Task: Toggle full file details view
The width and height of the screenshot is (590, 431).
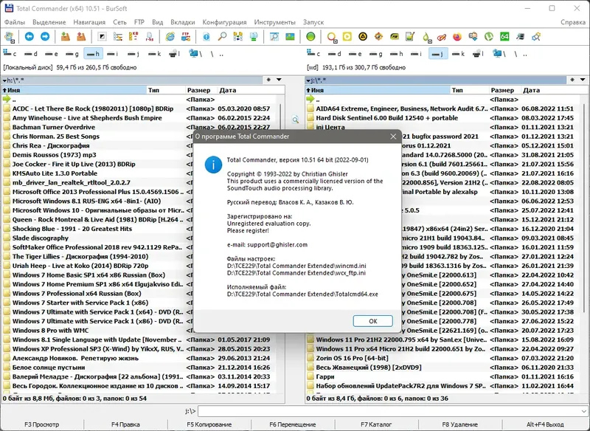Action: [x=117, y=37]
